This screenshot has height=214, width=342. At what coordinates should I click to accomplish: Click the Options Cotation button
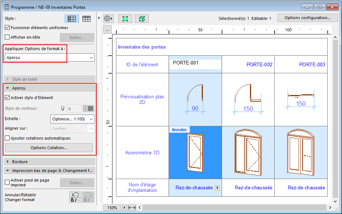[49, 148]
